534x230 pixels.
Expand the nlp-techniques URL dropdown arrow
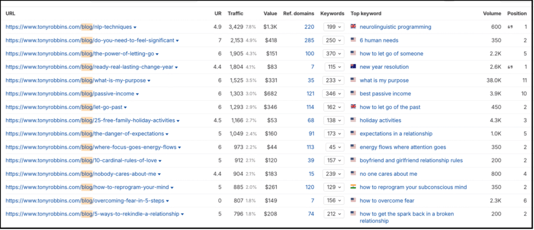coord(135,27)
